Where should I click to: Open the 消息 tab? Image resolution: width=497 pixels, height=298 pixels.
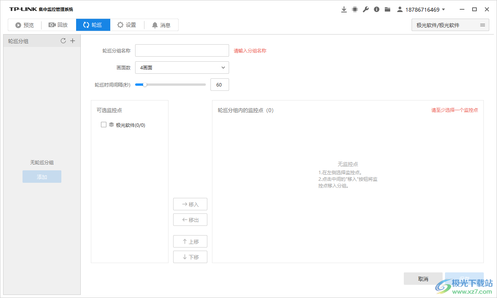162,24
